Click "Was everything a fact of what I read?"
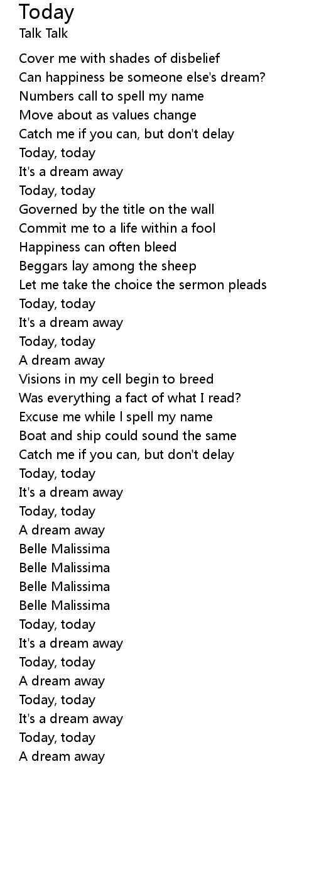This screenshot has width=314, height=874. (130, 398)
